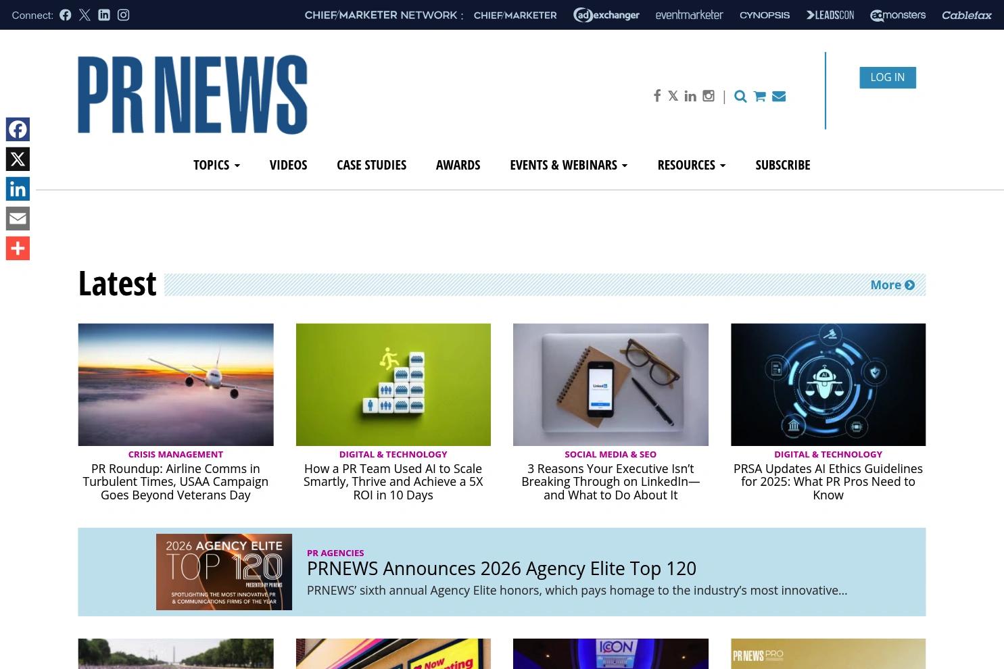Select VIDEOS in the navigation menu

tap(288, 164)
